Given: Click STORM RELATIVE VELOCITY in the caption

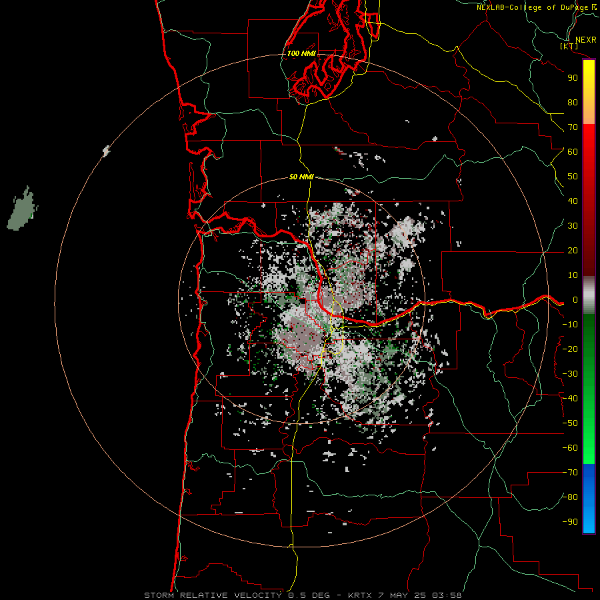Looking at the screenshot, I should coord(213,595).
